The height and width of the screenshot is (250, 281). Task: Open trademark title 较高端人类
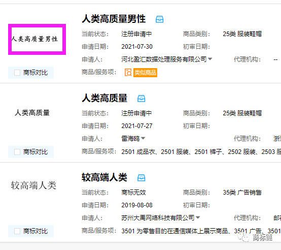(104, 177)
